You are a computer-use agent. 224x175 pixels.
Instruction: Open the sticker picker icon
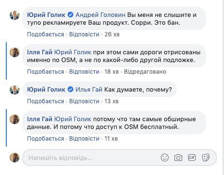(206, 158)
